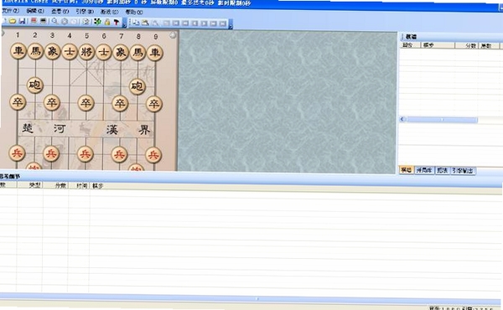503x310 pixels.
Task: Select the black 卒 on file 3
Action: tap(52, 102)
